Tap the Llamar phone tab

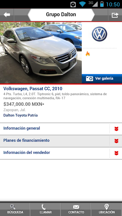point(46,209)
